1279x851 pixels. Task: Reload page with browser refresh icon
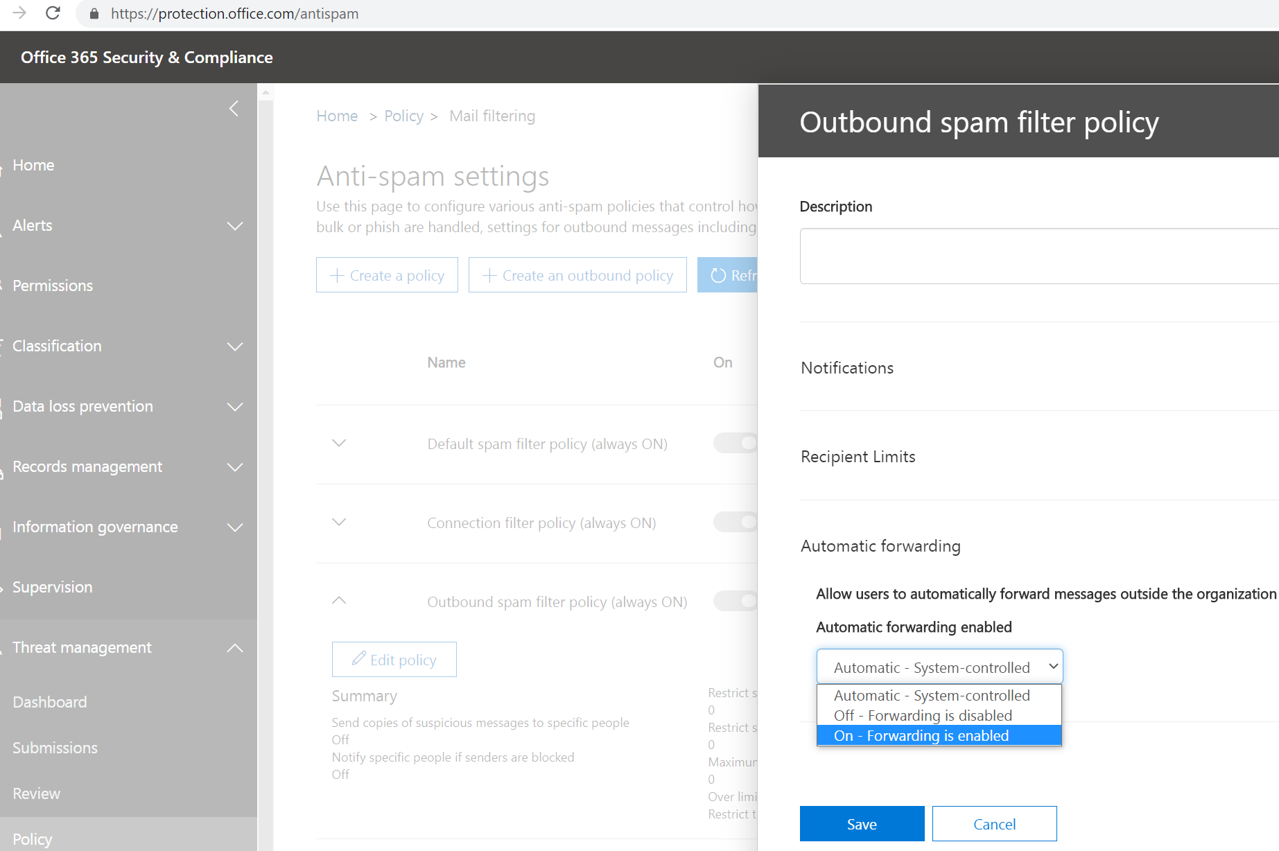(x=53, y=13)
